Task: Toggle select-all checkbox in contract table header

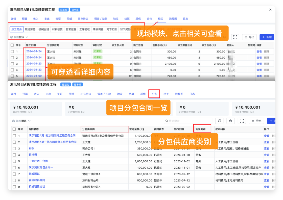Action: (14, 129)
